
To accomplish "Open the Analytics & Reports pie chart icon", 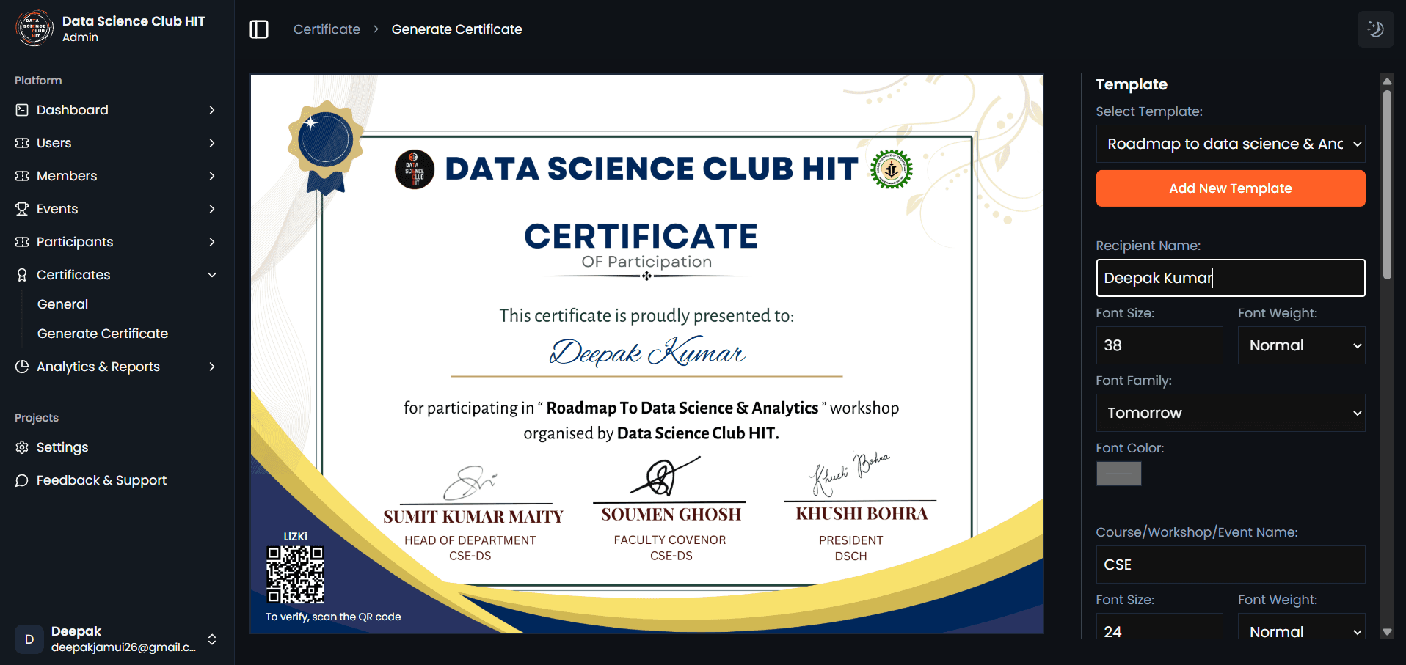I will coord(23,366).
